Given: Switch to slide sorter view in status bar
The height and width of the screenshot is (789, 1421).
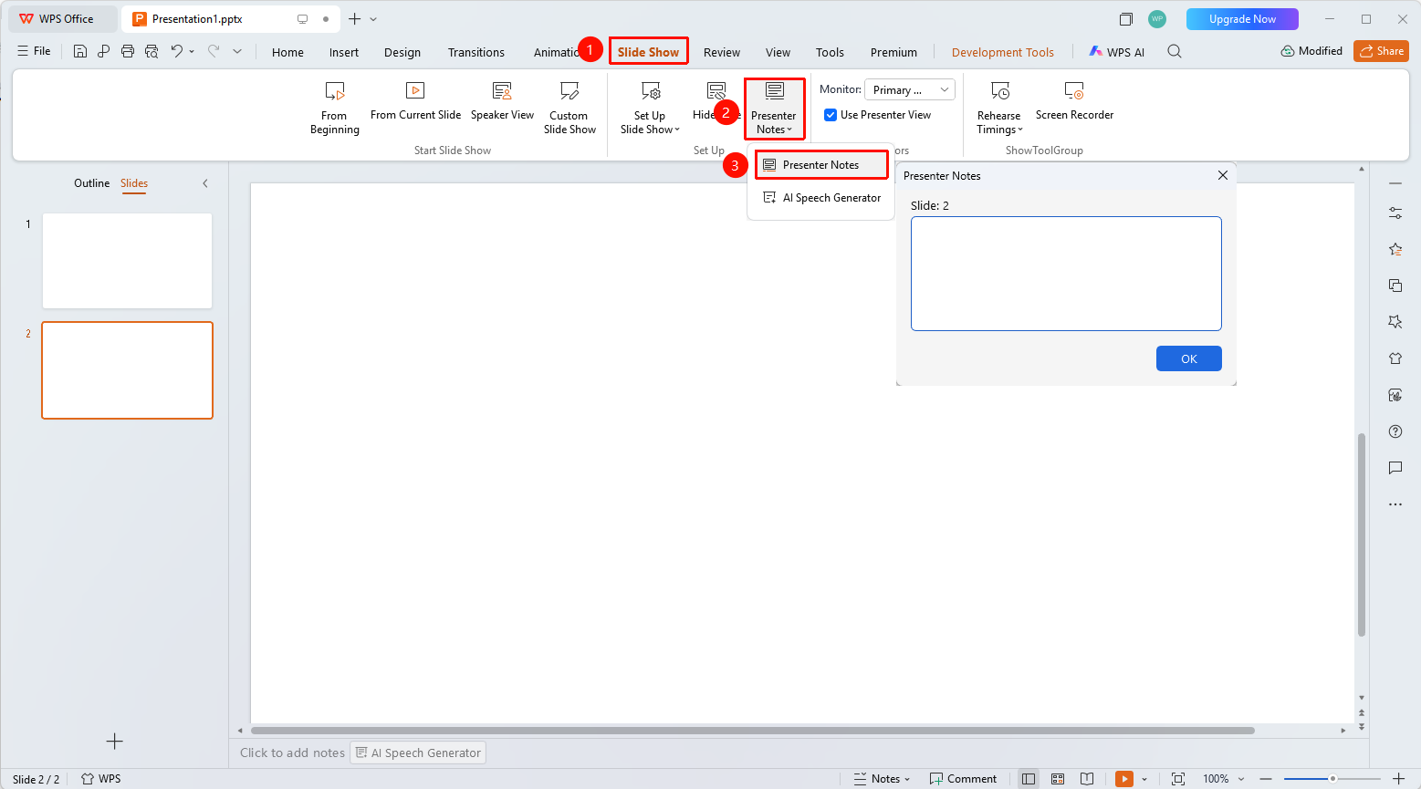Looking at the screenshot, I should 1058,779.
